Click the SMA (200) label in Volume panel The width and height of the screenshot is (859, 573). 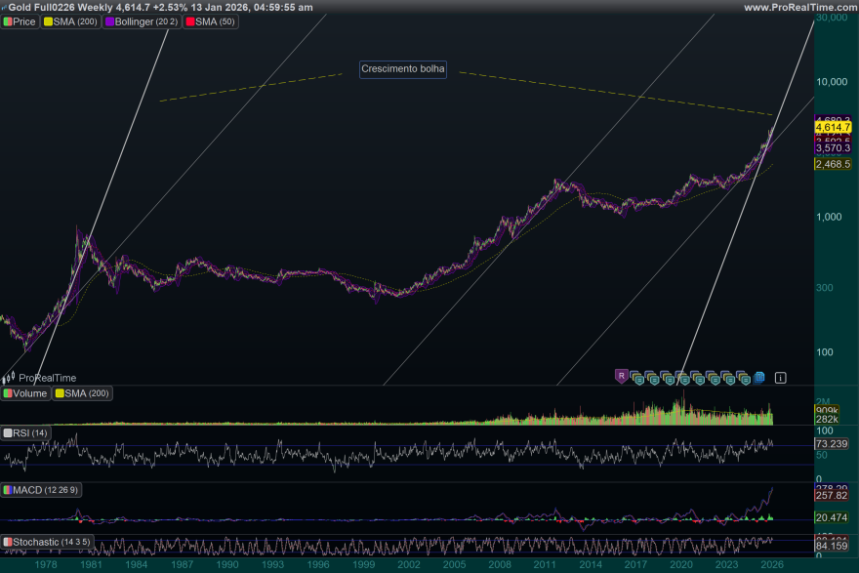pyautogui.click(x=84, y=393)
